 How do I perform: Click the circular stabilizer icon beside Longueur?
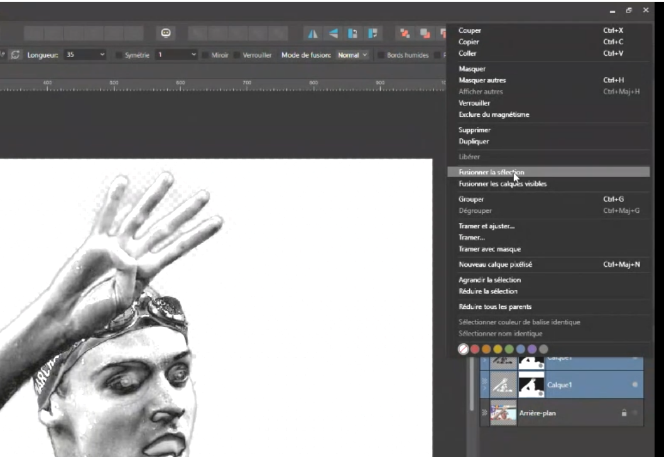pos(15,55)
